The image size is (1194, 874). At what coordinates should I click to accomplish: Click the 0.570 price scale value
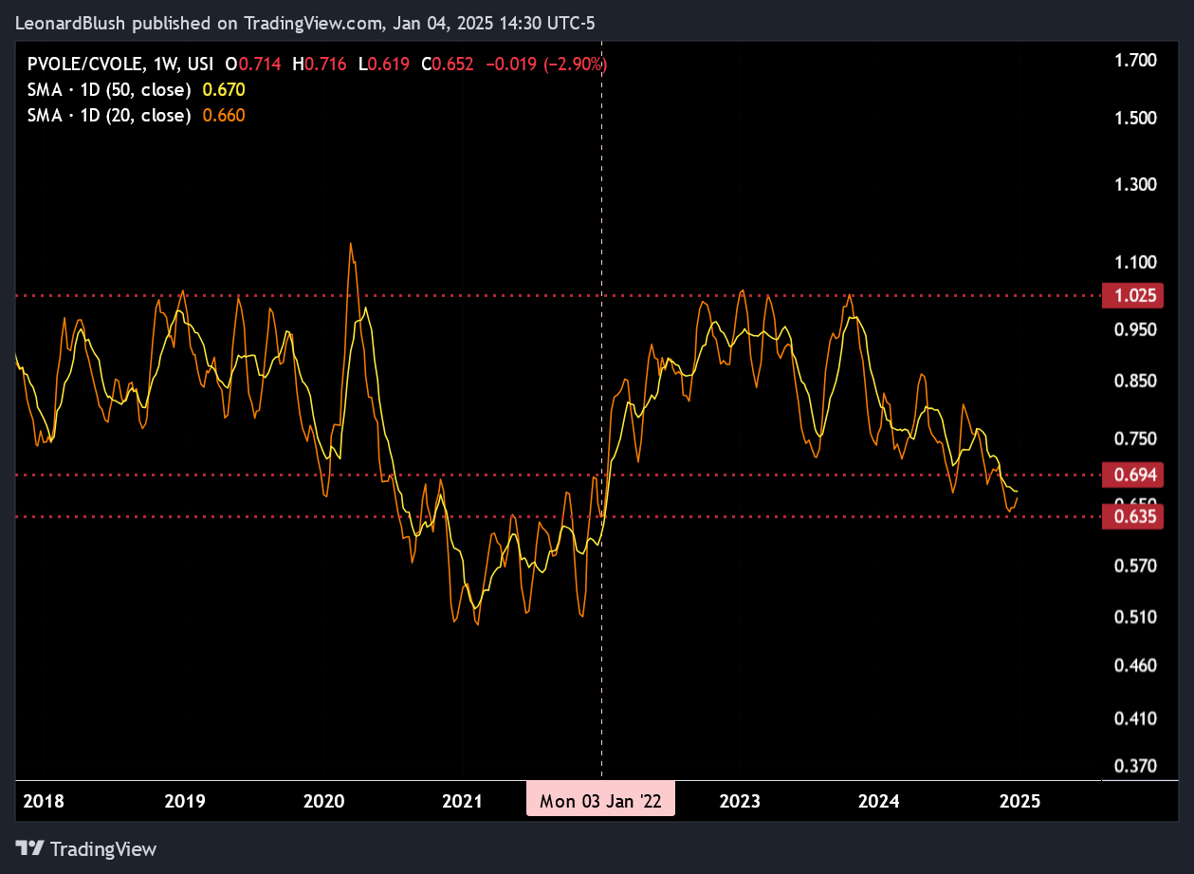(x=1137, y=566)
